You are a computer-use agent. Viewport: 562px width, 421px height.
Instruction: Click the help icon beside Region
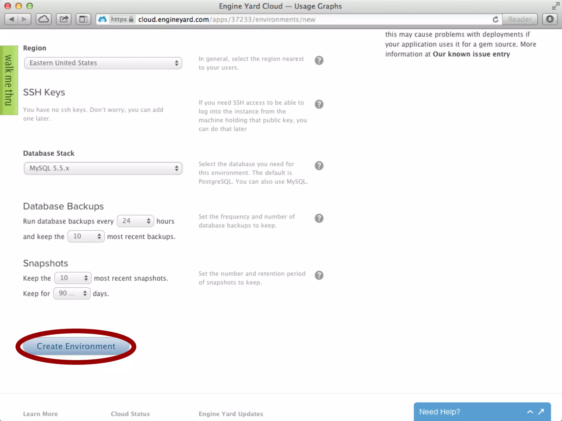coord(319,60)
